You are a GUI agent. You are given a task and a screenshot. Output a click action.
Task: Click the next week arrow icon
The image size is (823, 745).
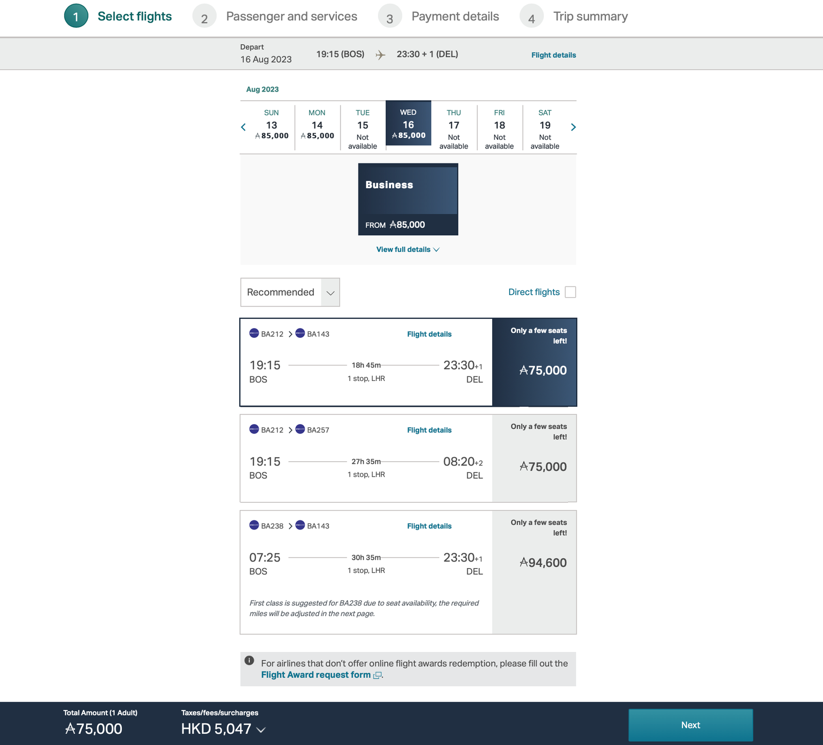[573, 127]
